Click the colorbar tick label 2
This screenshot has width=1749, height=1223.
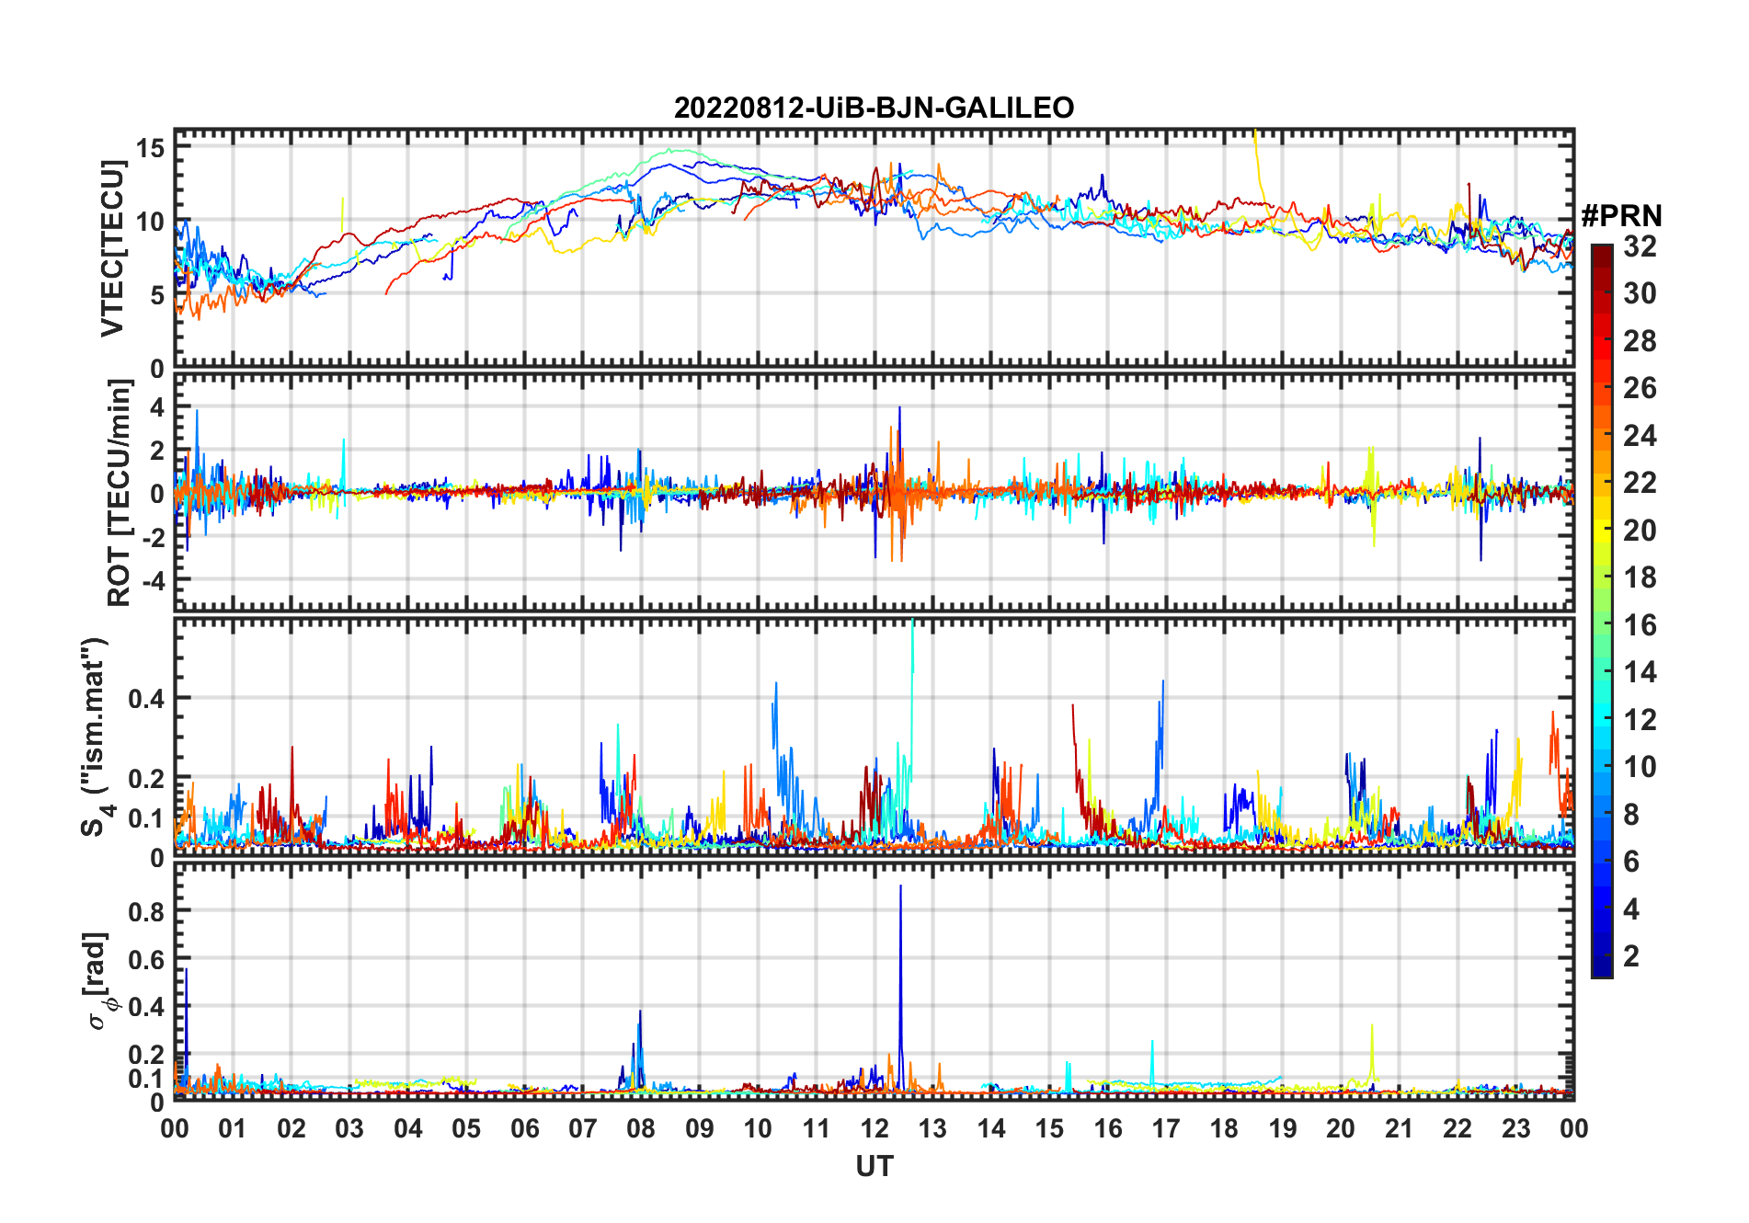(x=1631, y=956)
